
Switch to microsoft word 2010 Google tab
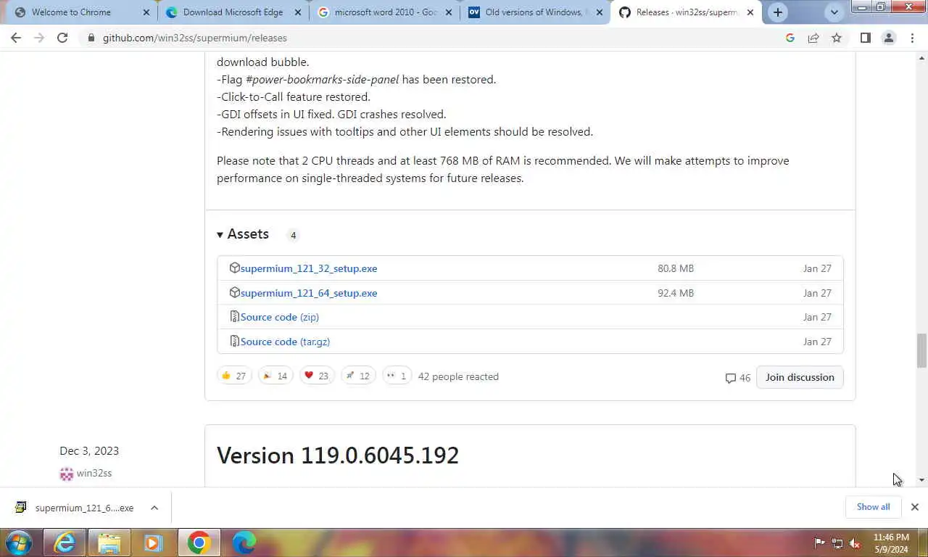[386, 12]
